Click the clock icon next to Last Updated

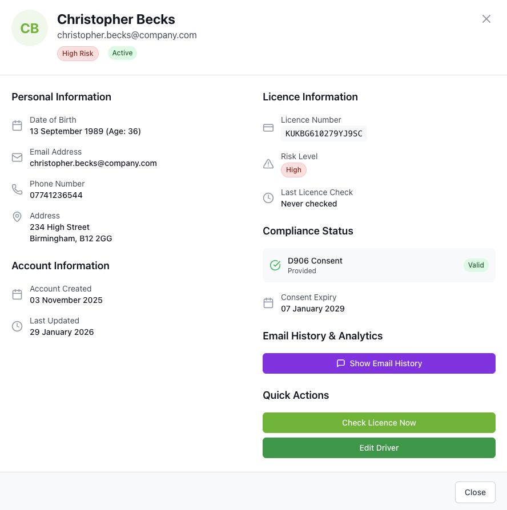[17, 326]
